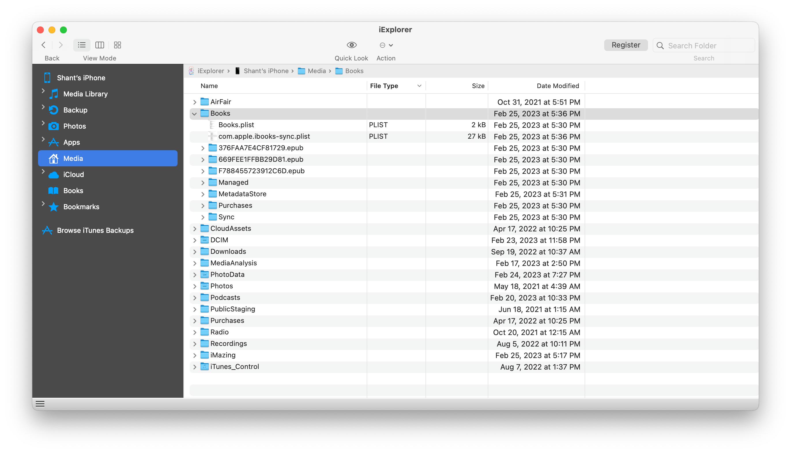Click the Back navigation button
Image resolution: width=791 pixels, height=453 pixels.
pos(44,45)
